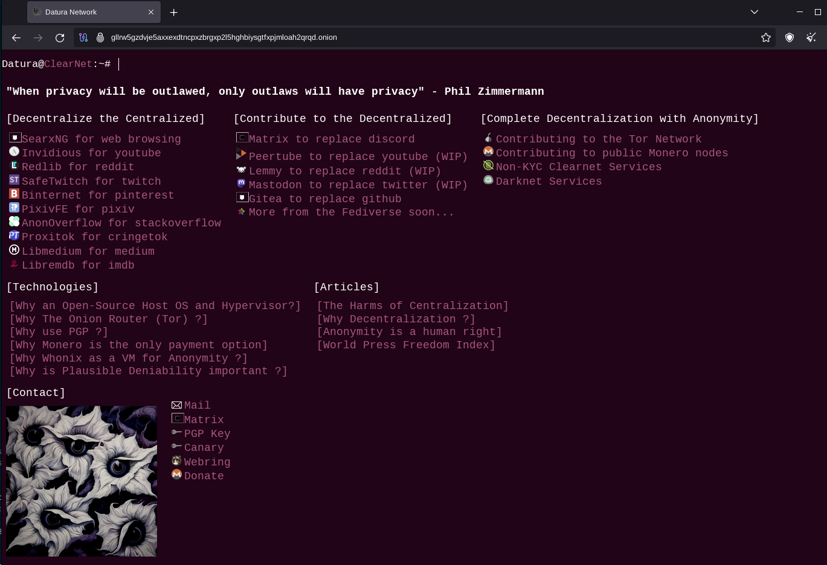The width and height of the screenshot is (827, 565).
Task: Open Why Decentralization article
Action: tap(396, 319)
